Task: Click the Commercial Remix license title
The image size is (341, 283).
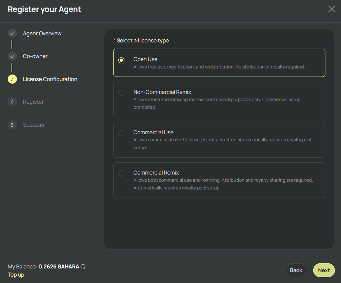Action: [x=156, y=173]
